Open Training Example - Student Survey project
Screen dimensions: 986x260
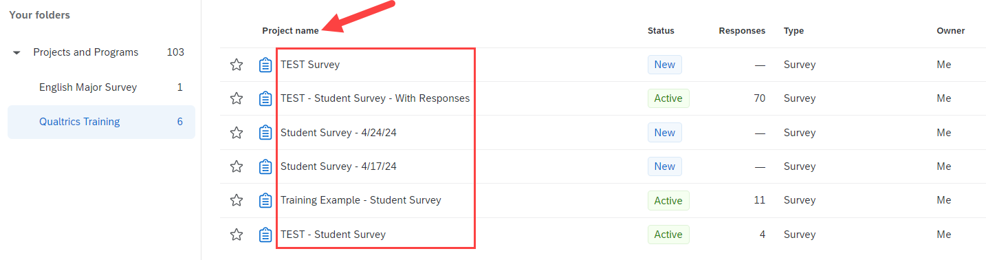tap(361, 200)
